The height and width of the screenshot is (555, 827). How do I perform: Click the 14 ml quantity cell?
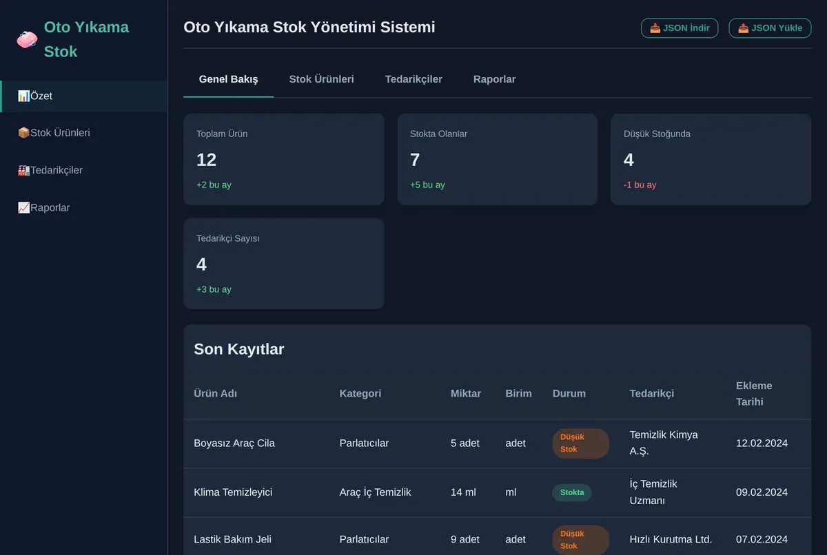pyautogui.click(x=463, y=492)
